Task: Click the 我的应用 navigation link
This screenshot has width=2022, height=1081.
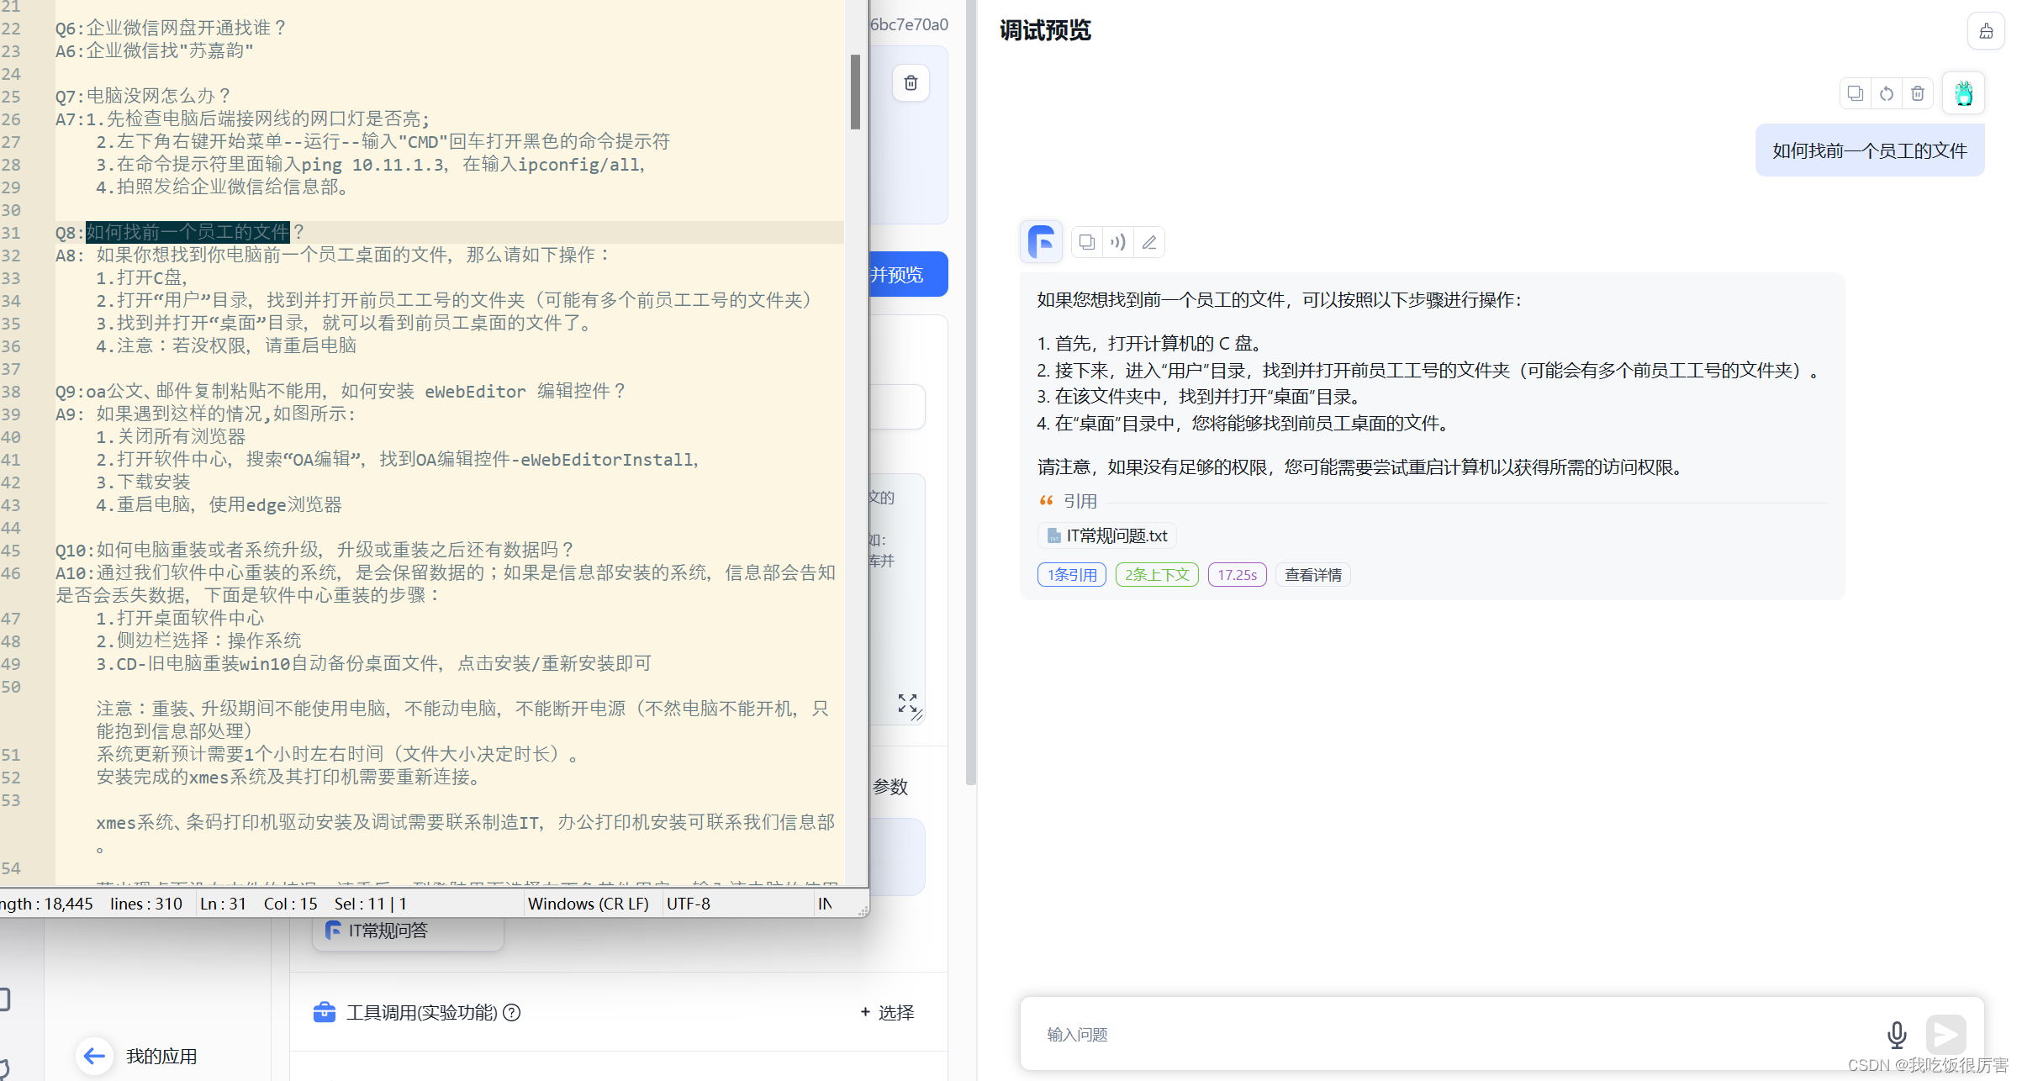Action: [x=161, y=1056]
